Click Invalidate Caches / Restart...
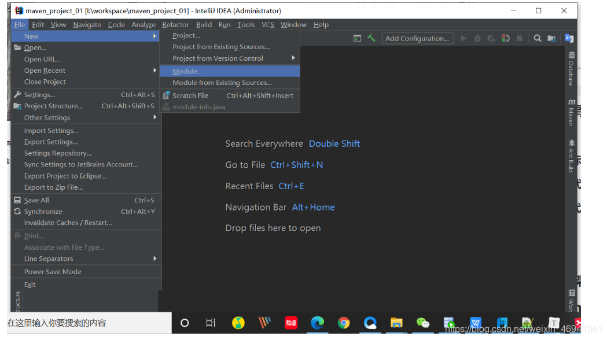This screenshot has width=607, height=340. [x=86, y=223]
